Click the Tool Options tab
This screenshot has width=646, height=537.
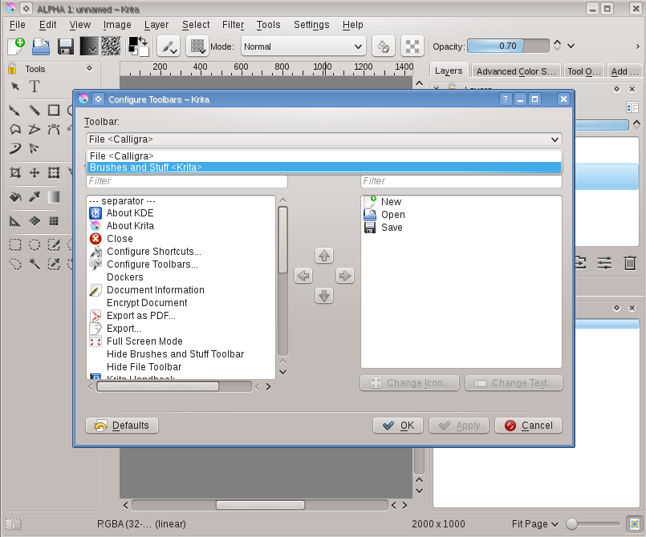coord(584,71)
